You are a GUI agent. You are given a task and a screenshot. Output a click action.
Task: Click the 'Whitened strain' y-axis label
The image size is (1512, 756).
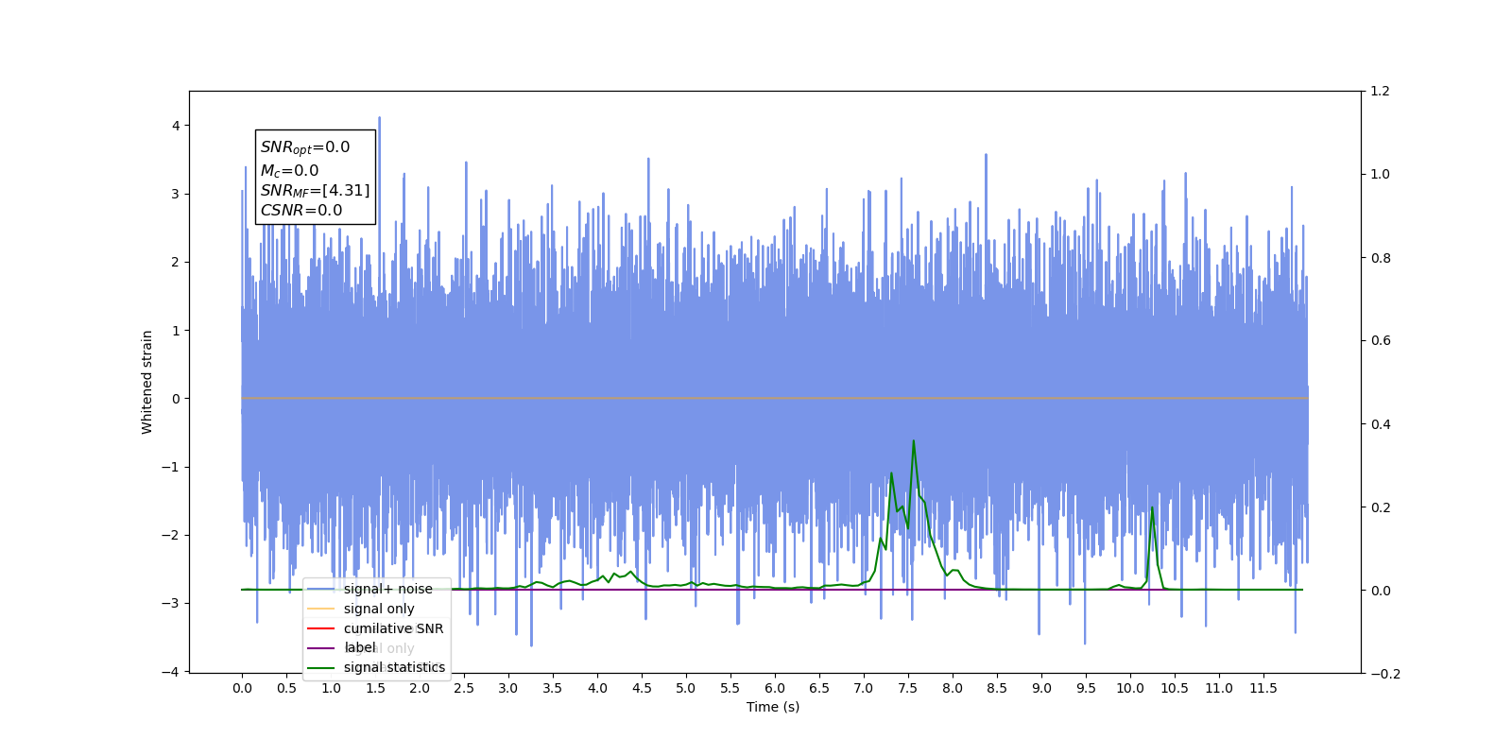click(147, 382)
